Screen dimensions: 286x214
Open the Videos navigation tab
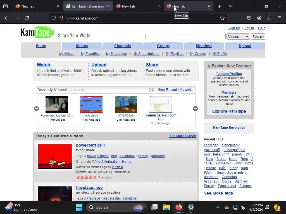[x=82, y=46]
